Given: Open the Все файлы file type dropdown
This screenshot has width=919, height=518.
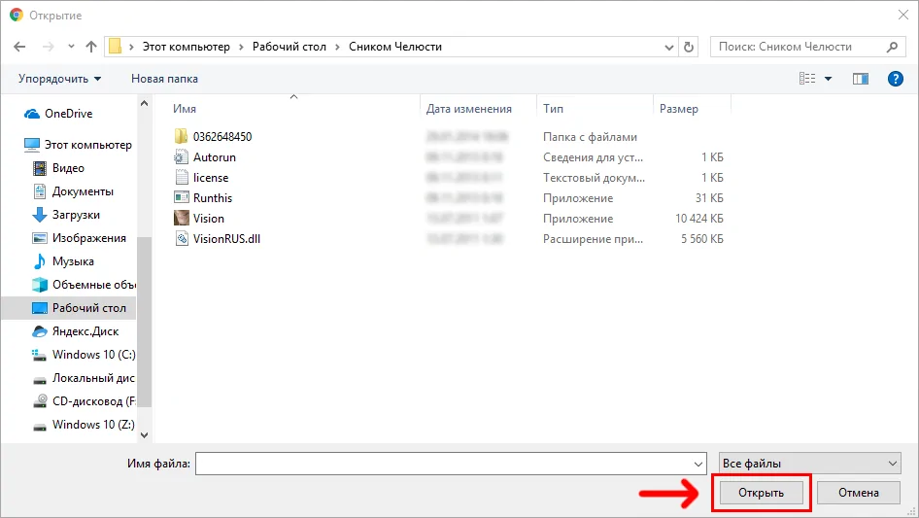Looking at the screenshot, I should pyautogui.click(x=809, y=464).
